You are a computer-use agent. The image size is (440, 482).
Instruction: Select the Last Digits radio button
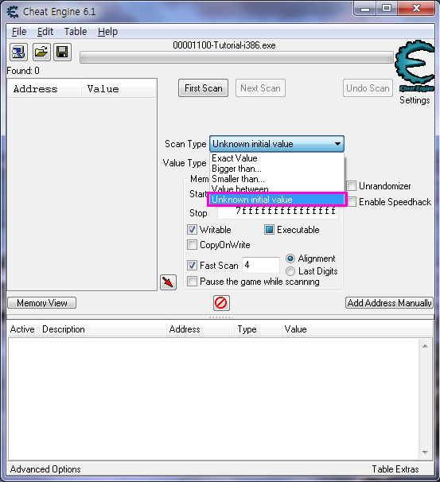click(x=290, y=270)
